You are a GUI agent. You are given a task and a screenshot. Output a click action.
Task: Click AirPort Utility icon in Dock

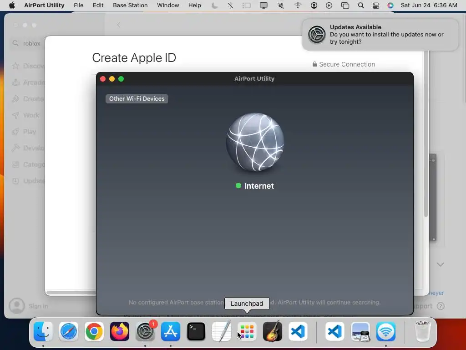(x=386, y=331)
